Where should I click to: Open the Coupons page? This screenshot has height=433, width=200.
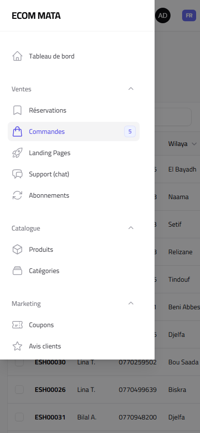[x=73, y=325]
